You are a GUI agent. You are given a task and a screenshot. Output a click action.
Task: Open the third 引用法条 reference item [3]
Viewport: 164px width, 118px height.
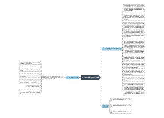pyautogui.click(x=121, y=112)
